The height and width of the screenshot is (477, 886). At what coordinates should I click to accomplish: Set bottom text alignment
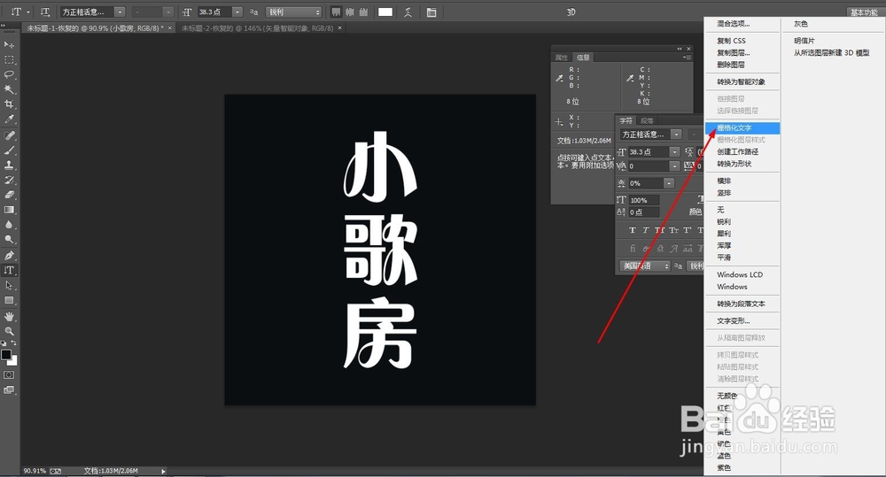363,12
